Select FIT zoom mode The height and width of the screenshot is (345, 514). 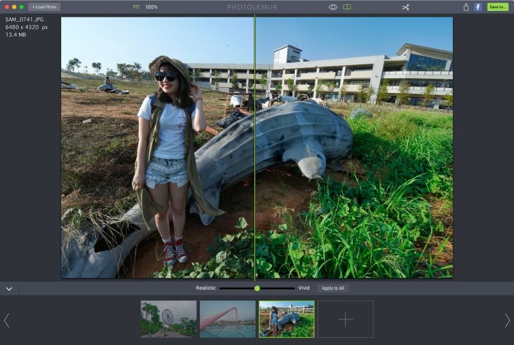coord(136,7)
